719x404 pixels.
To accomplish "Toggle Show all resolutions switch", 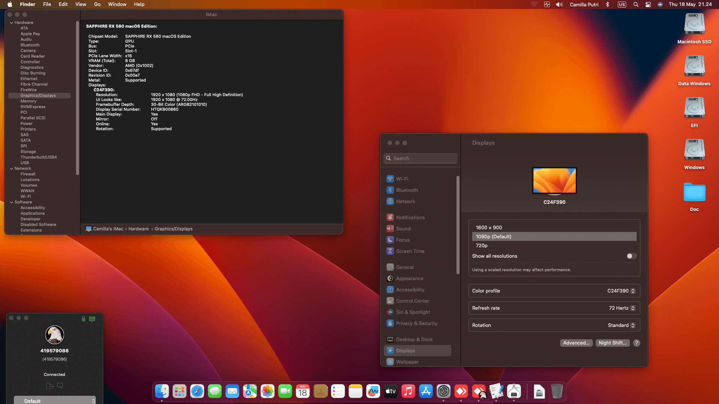I will pyautogui.click(x=631, y=256).
